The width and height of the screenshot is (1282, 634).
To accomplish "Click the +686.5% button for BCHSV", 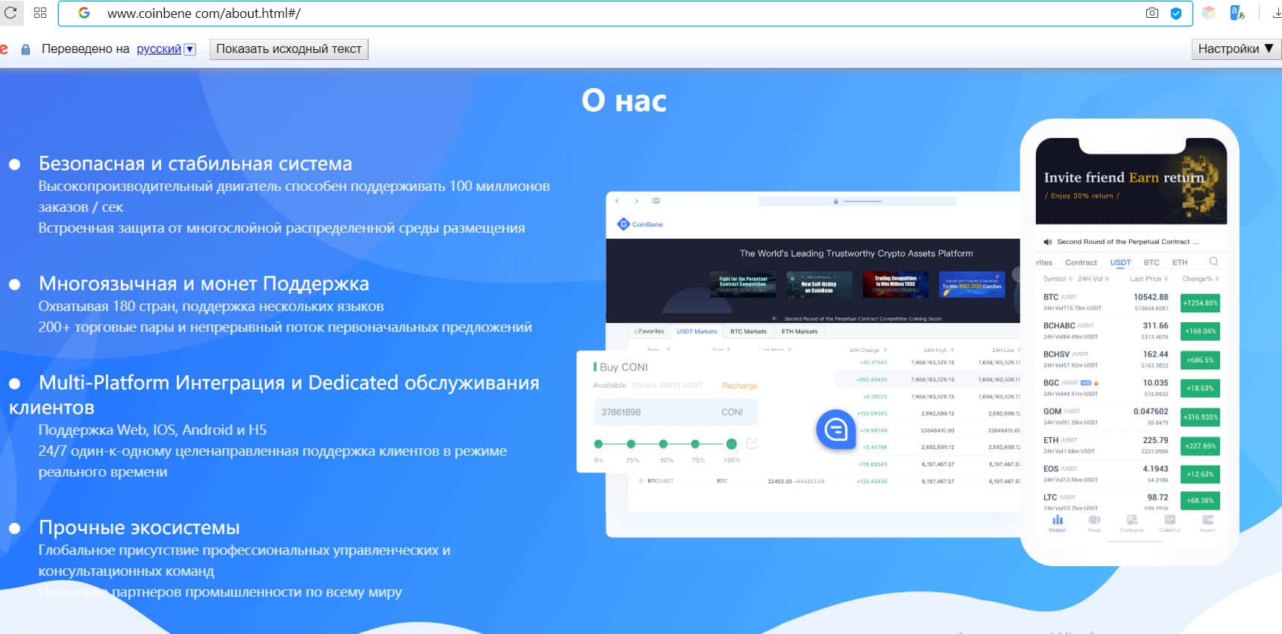I will [x=1200, y=360].
